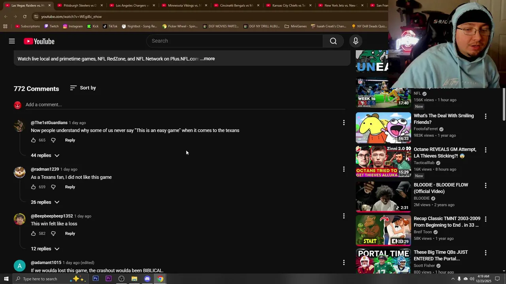
Task: Open the Sort by comments dropdown
Action: (x=83, y=88)
